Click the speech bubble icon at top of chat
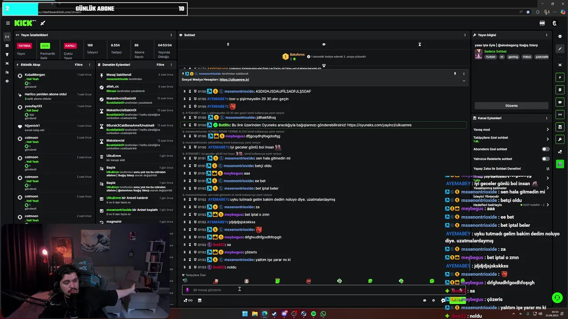 click(x=324, y=44)
